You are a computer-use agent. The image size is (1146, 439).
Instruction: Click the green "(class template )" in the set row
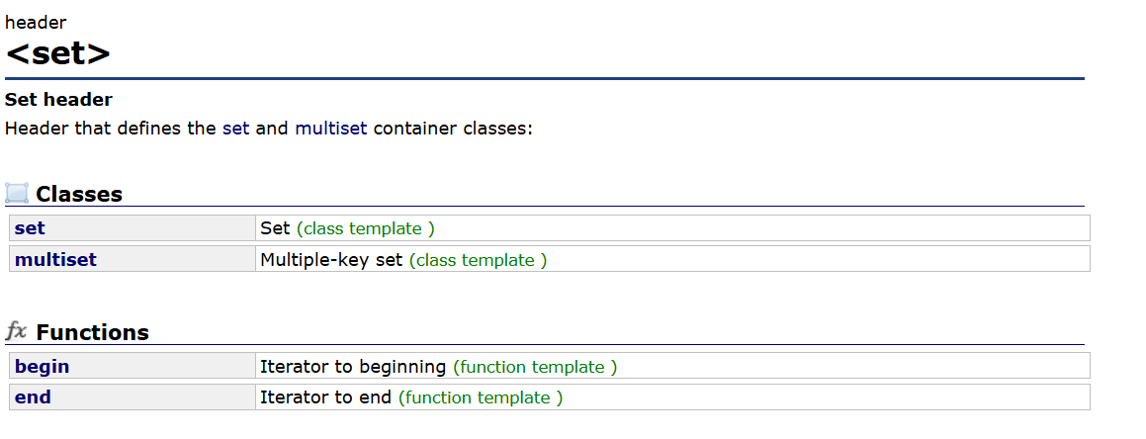(365, 228)
